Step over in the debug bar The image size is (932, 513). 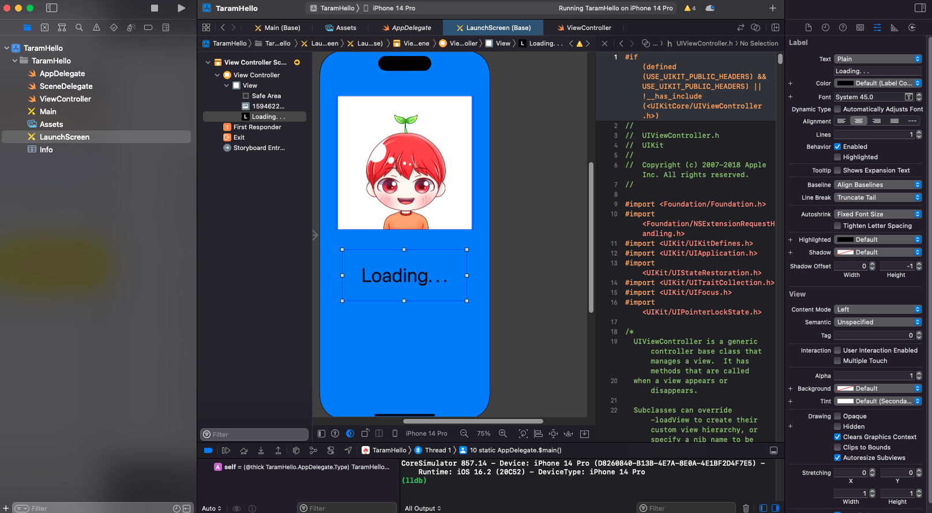point(243,450)
